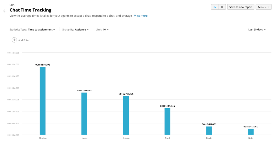Click Save as new report
The width and height of the screenshot is (275, 145).
[x=241, y=7]
